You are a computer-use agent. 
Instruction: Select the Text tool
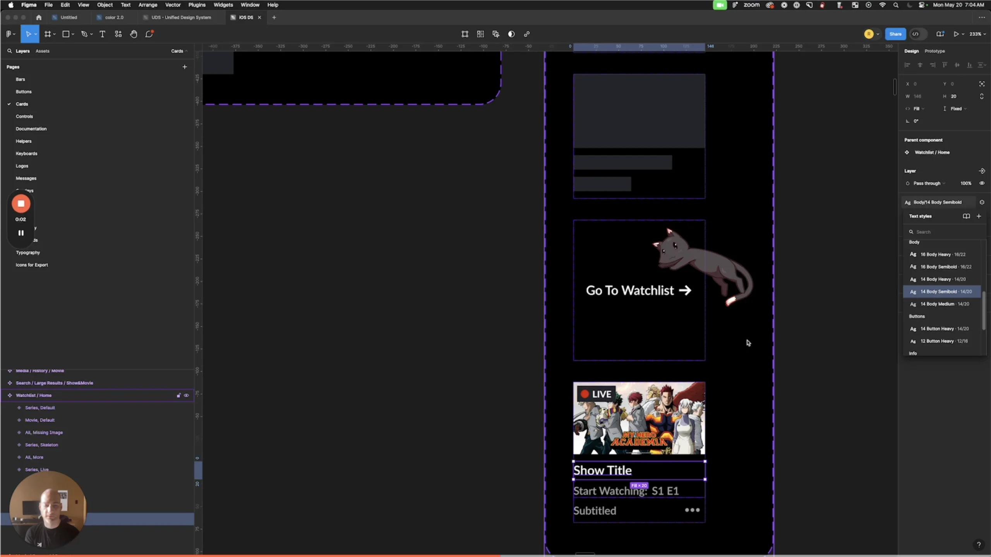click(102, 34)
